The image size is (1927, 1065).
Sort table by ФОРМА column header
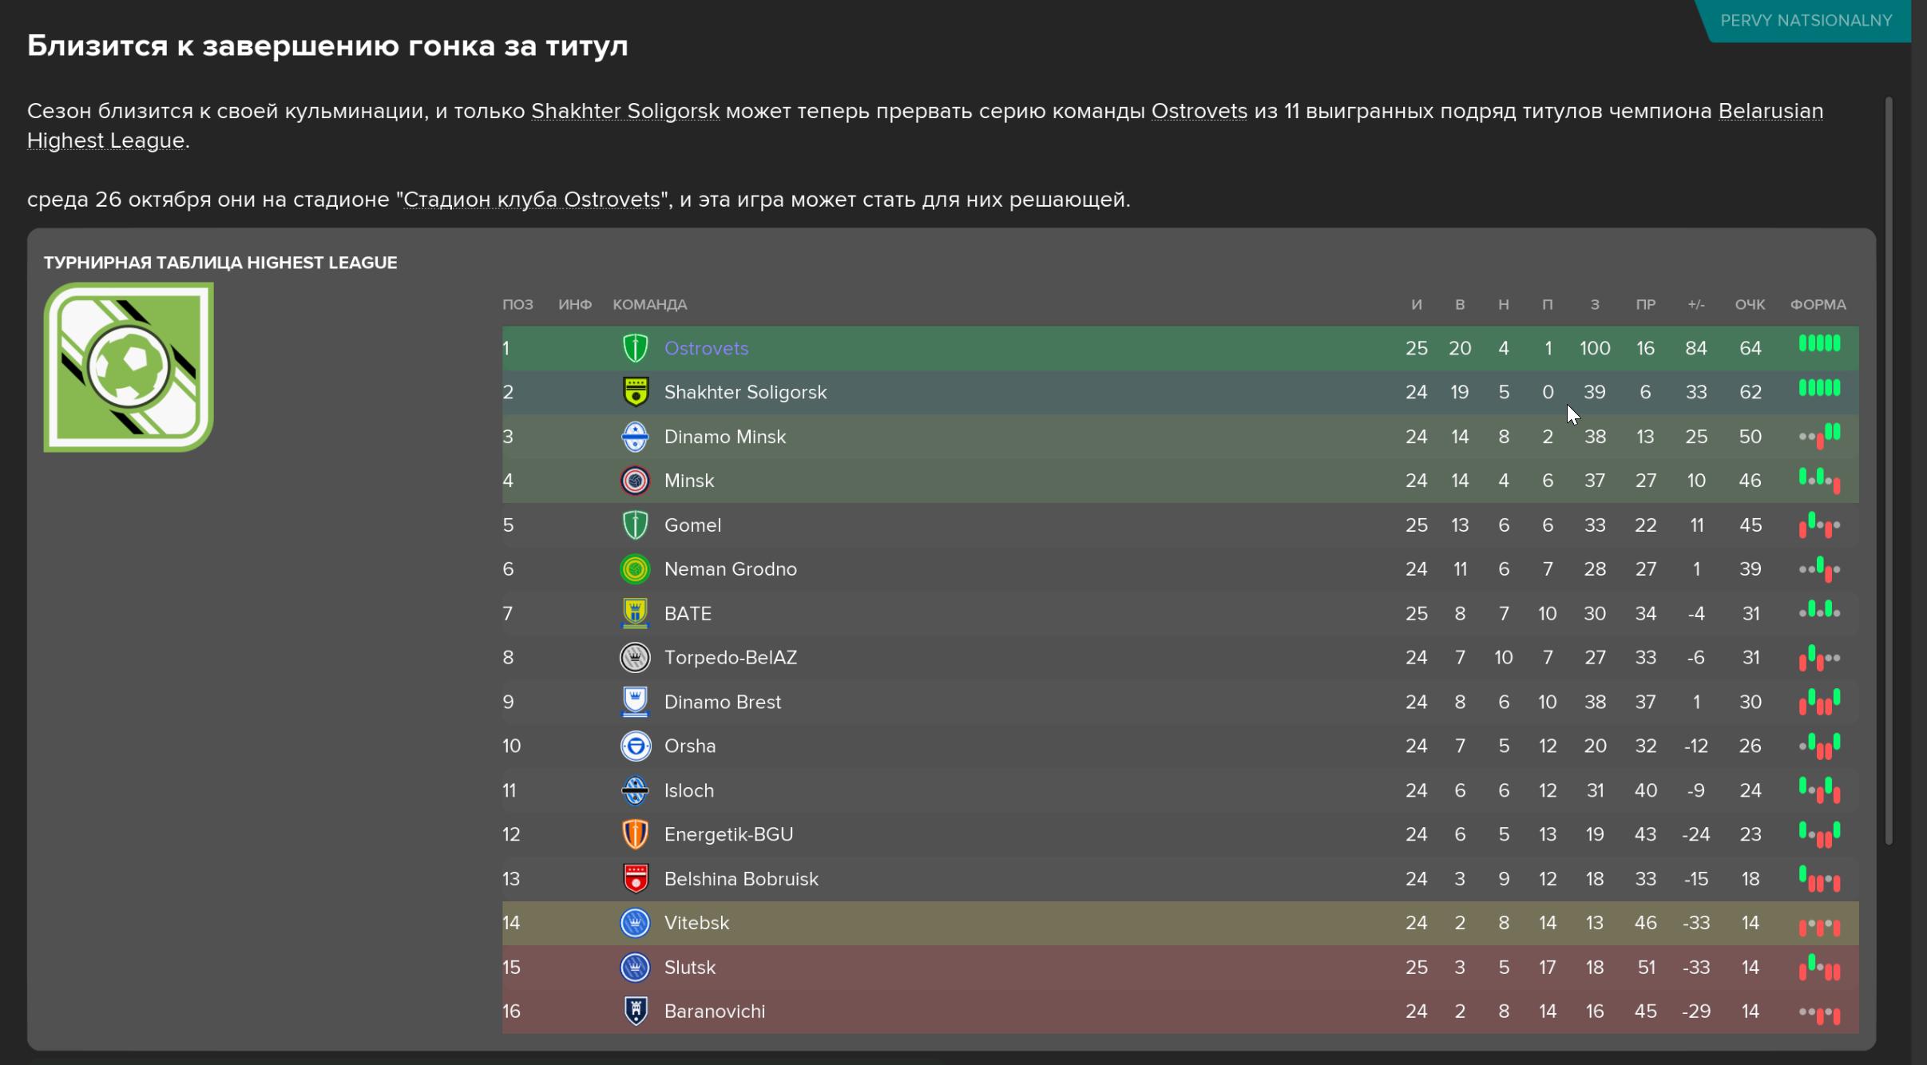1818,305
